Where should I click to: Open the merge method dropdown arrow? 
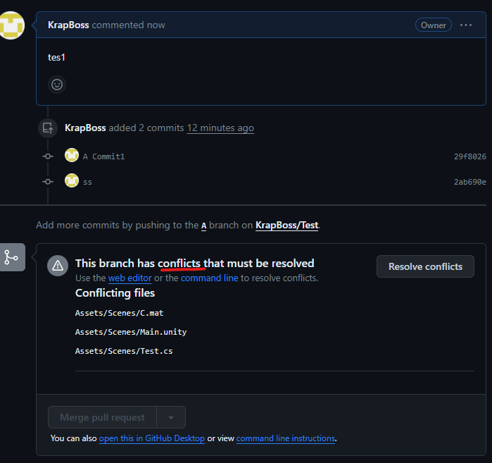pos(171,417)
